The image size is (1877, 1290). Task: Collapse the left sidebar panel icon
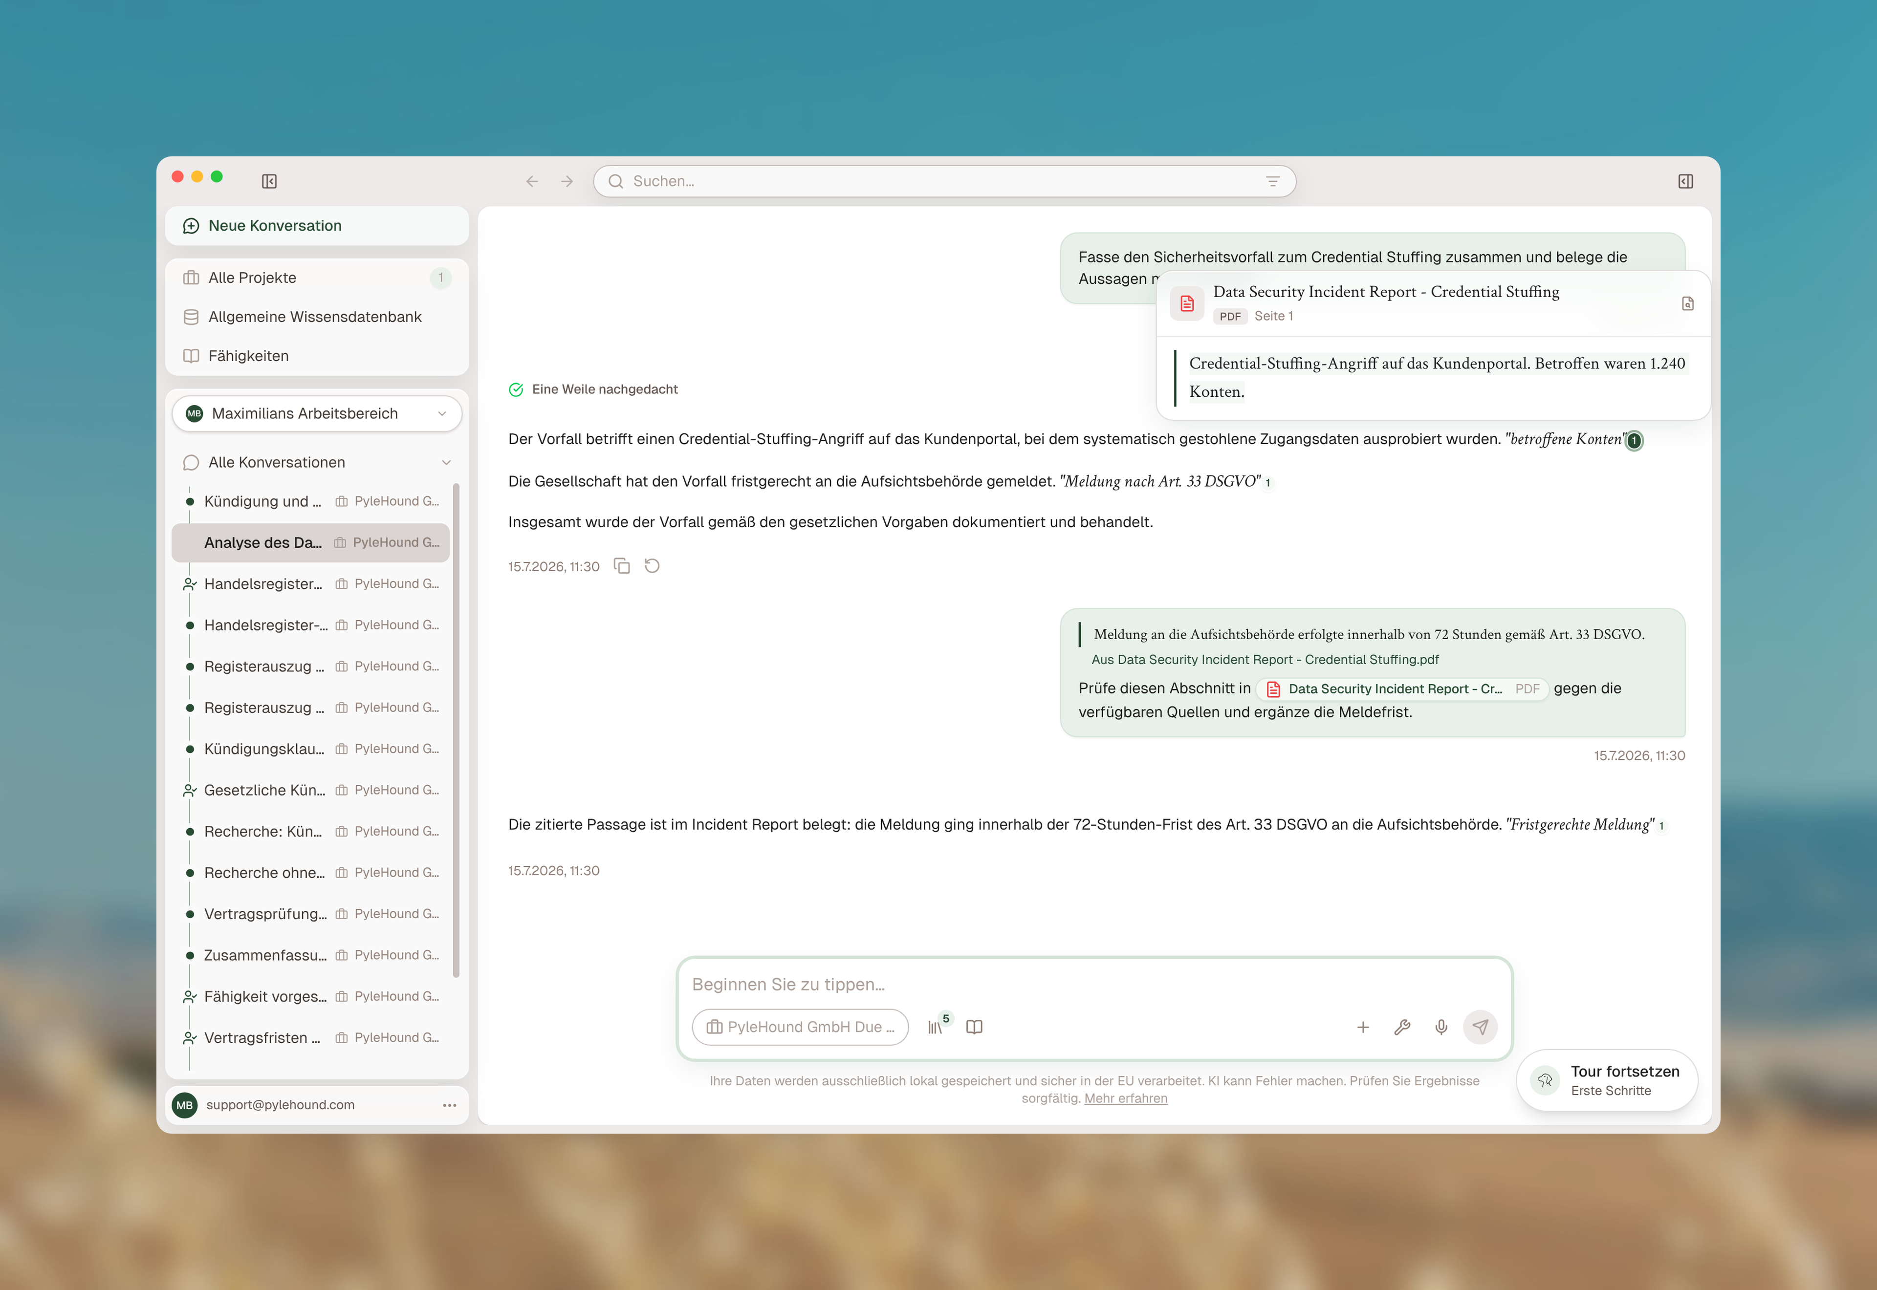pyautogui.click(x=269, y=181)
